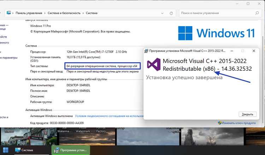Click the Visual Studio logo in installer
This screenshot has width=265, height=155.
(x=154, y=64)
